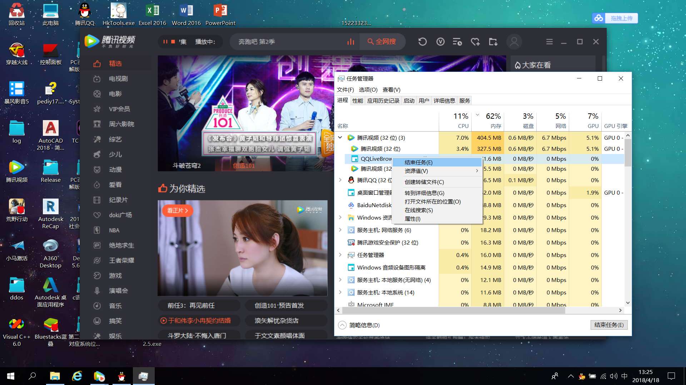Click the refresh icon in Tencent Video toolbar

point(422,42)
